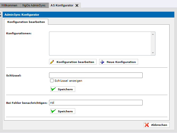This screenshot has width=177, height=133.
Task: Click the pencil icon for Konfiguration bearbeiten
Action: pyautogui.click(x=52, y=62)
